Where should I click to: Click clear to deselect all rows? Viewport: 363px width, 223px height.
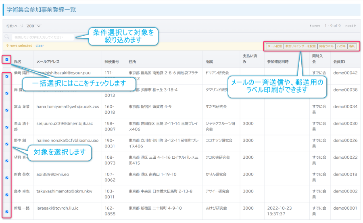click(40, 46)
